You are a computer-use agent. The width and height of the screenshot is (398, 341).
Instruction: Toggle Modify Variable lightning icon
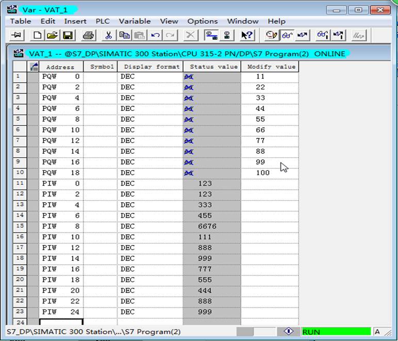point(302,35)
